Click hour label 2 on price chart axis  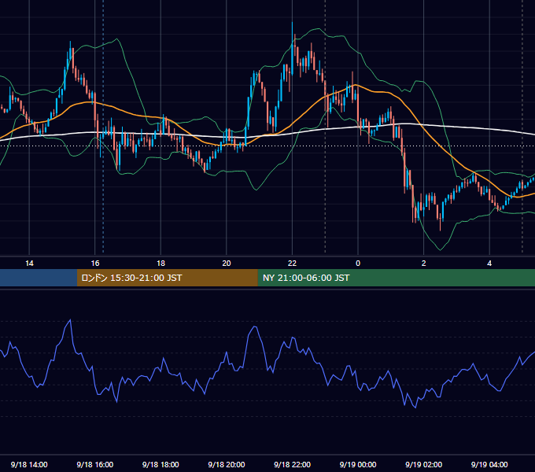point(423,264)
